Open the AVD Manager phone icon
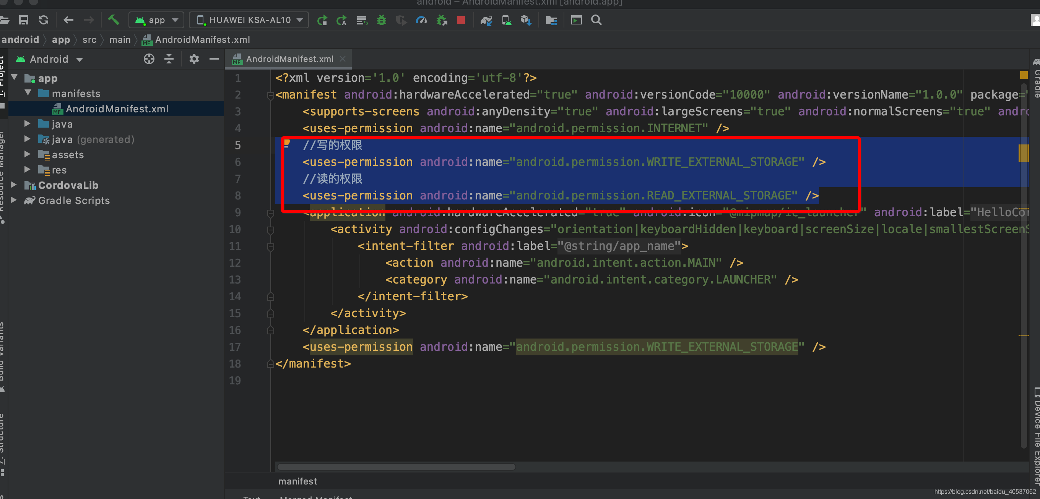Screen dimensions: 1040x499 pyautogui.click(x=506, y=20)
